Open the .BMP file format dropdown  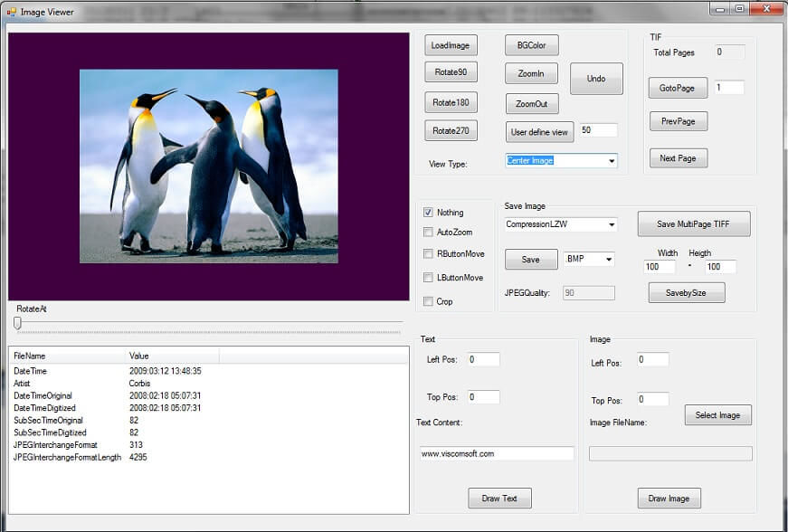pos(608,260)
